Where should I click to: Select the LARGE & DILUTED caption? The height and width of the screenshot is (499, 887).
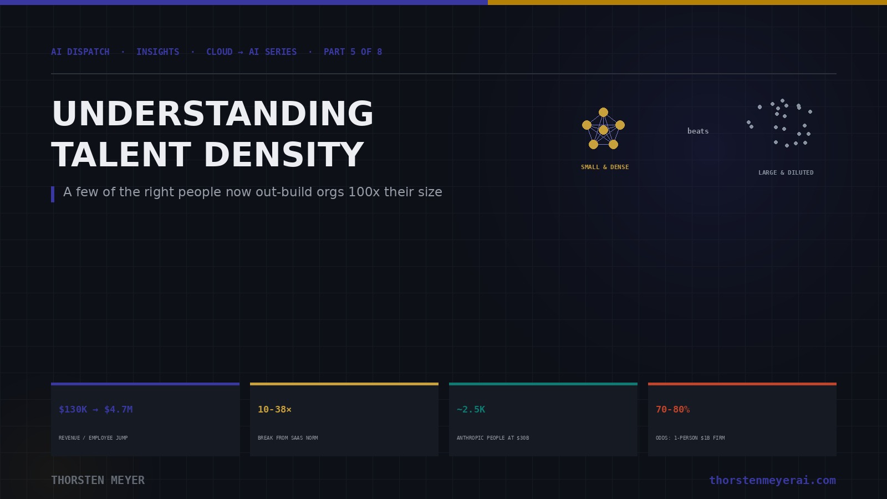tap(786, 172)
